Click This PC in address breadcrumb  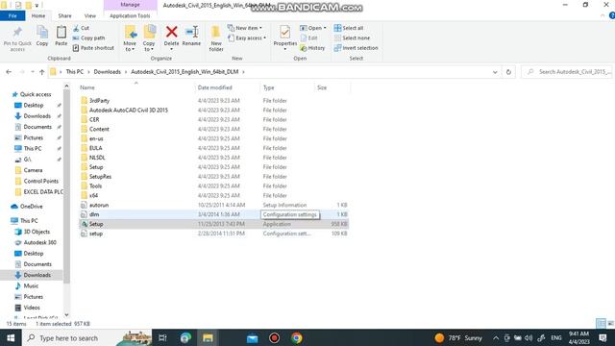pos(75,72)
